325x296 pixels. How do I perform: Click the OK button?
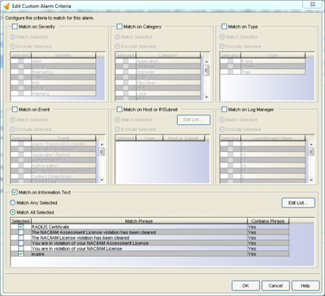click(x=245, y=285)
